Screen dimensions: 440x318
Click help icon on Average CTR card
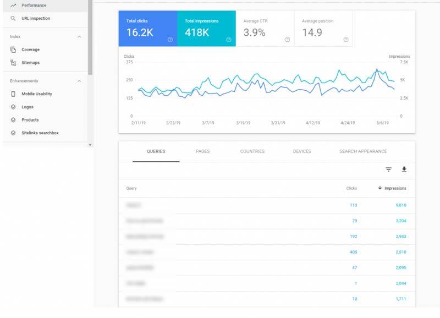[x=287, y=40]
